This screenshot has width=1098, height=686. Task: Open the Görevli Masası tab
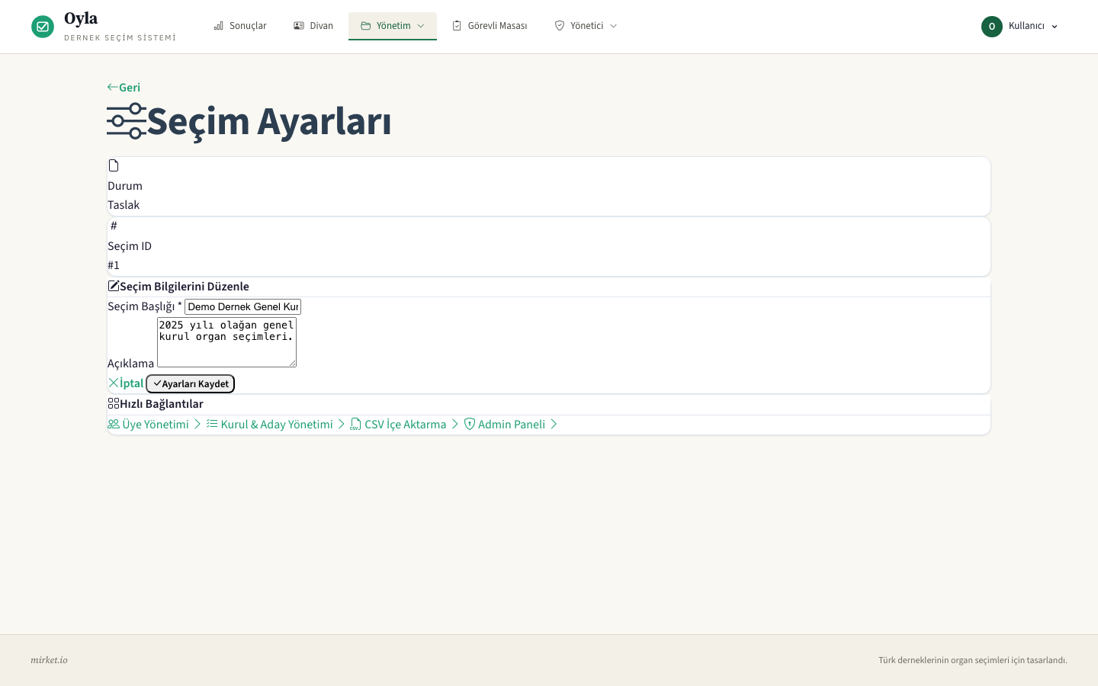(490, 26)
